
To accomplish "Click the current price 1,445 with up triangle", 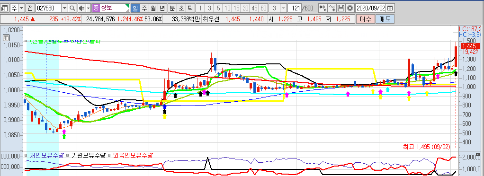I will click(x=25, y=19).
